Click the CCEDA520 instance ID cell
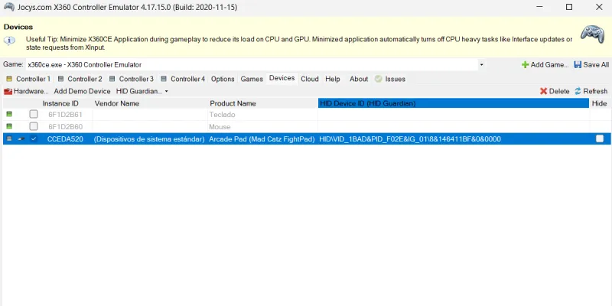This screenshot has height=306, width=612. 65,139
